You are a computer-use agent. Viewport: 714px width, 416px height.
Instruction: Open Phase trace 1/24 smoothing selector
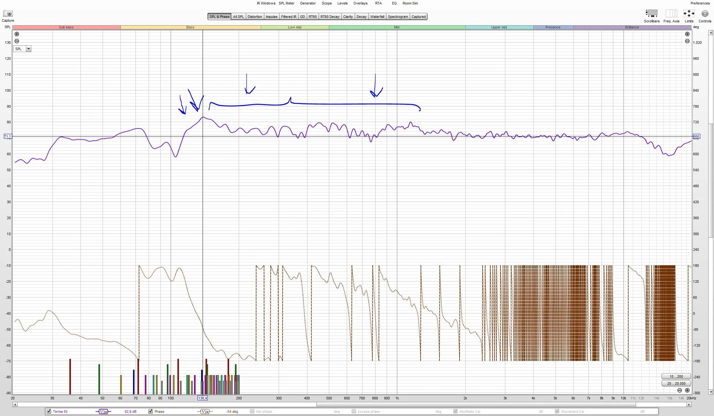(205, 412)
